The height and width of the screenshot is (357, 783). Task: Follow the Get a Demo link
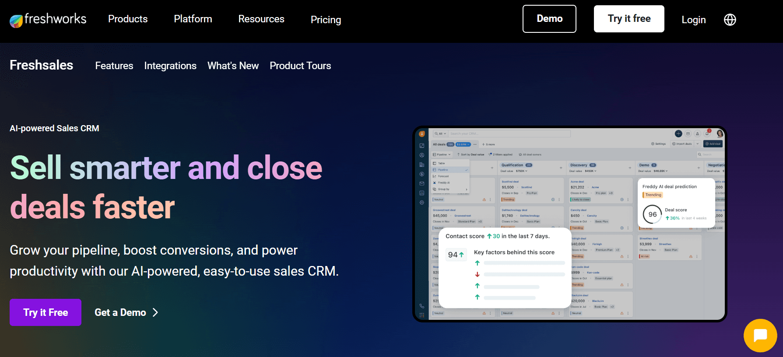pyautogui.click(x=126, y=312)
